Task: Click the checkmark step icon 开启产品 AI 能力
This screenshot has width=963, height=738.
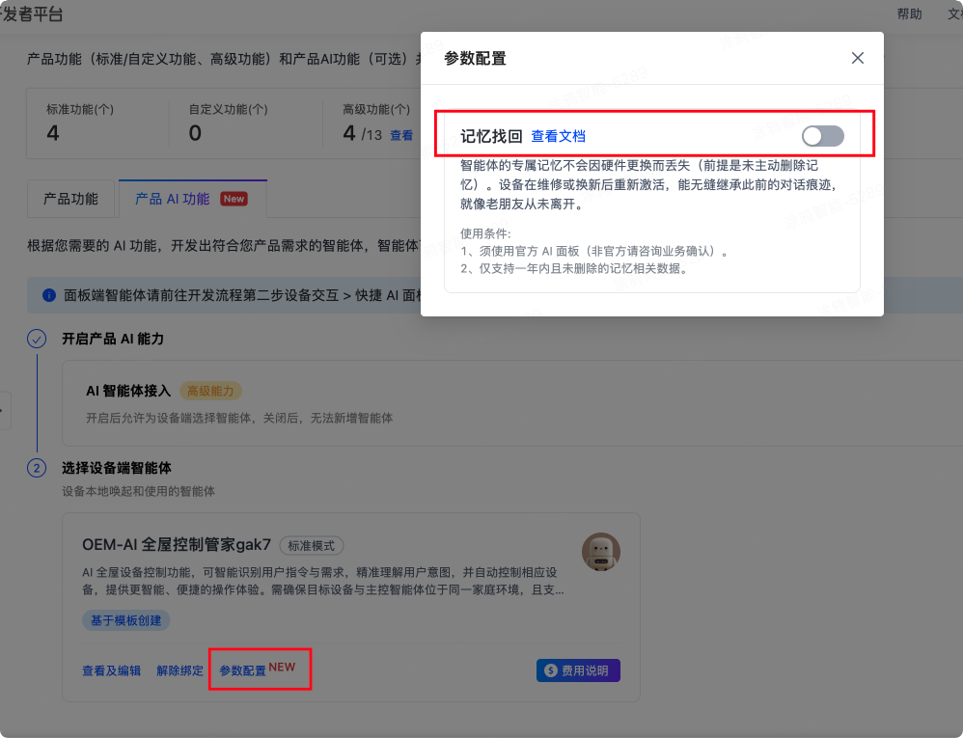Action: click(x=37, y=339)
